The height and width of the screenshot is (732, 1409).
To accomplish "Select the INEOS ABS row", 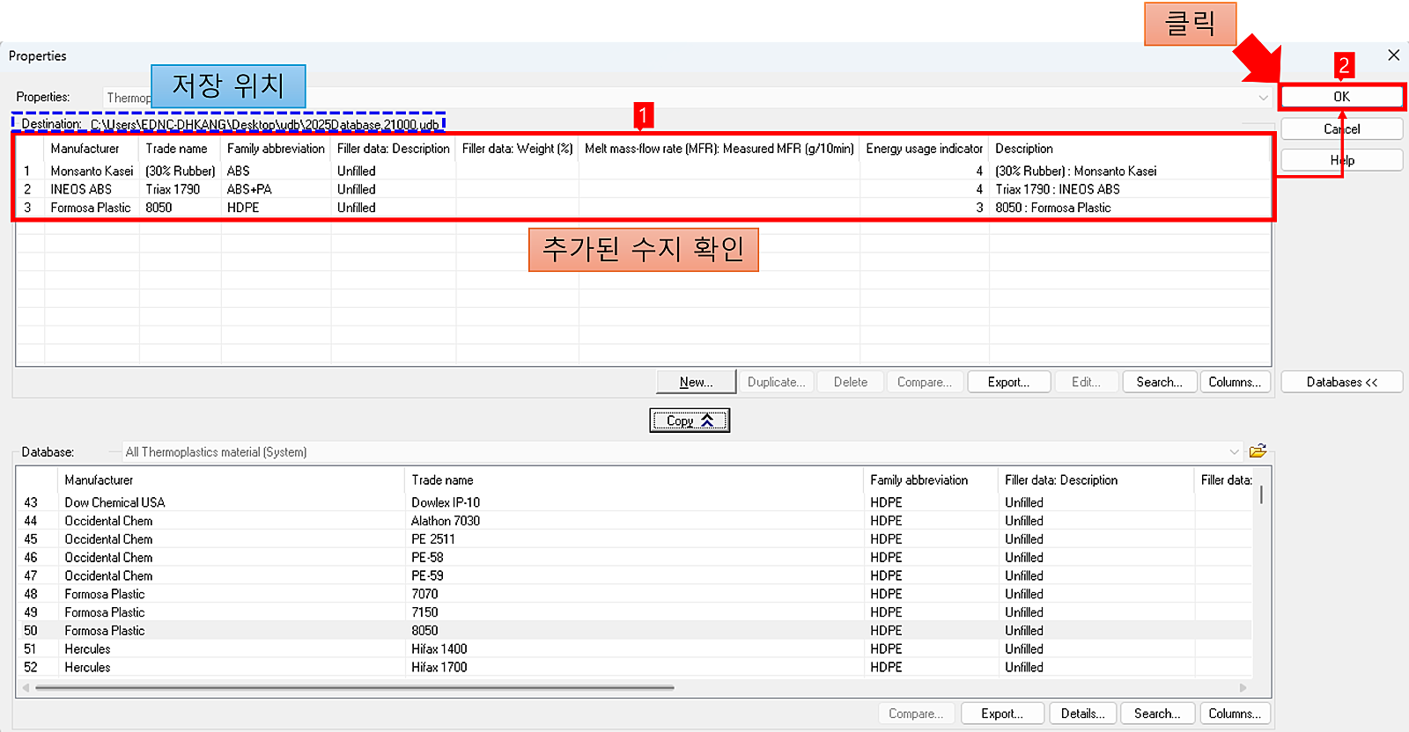I will click(644, 189).
